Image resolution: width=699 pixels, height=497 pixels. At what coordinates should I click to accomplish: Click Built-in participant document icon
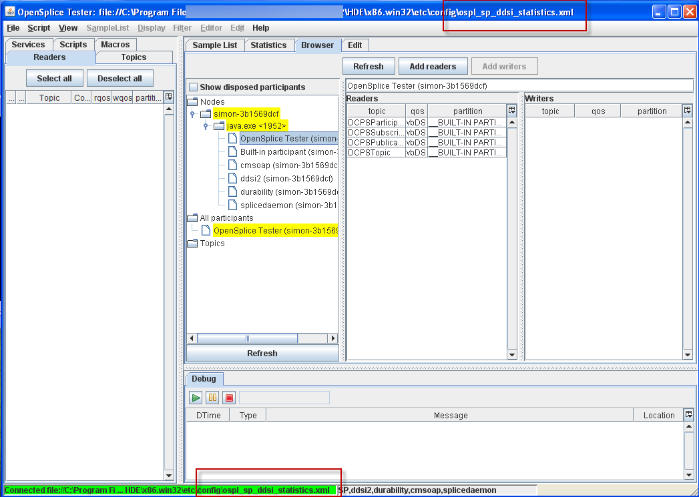[232, 152]
